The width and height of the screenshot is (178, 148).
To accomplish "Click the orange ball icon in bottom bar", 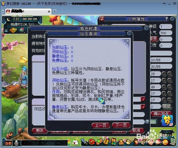I will coord(165,142).
